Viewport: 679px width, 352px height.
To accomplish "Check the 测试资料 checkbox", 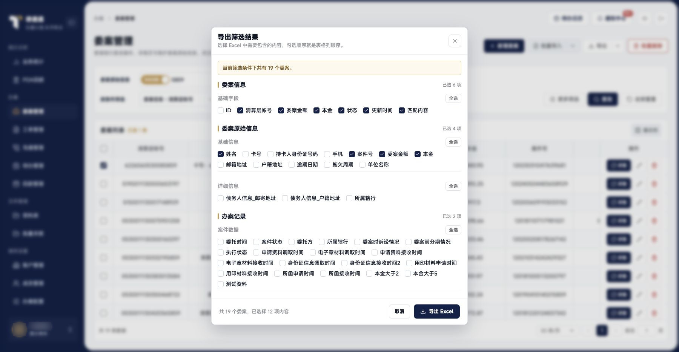I will pos(221,284).
